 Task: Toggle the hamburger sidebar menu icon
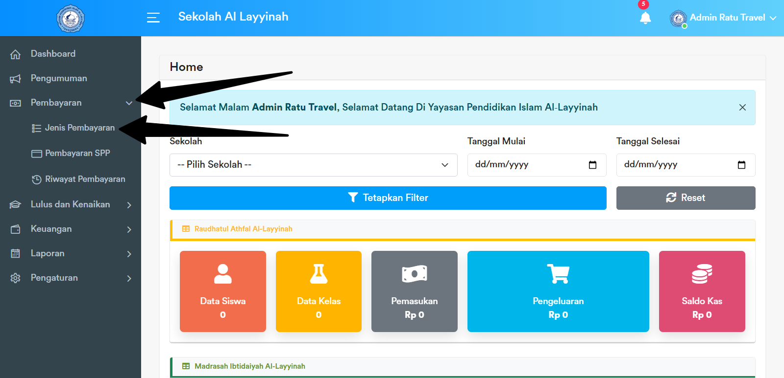[153, 18]
